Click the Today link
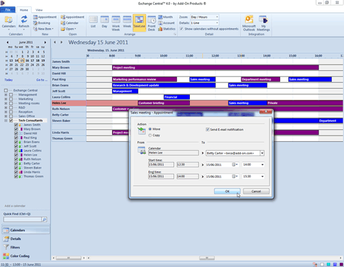 8,80
